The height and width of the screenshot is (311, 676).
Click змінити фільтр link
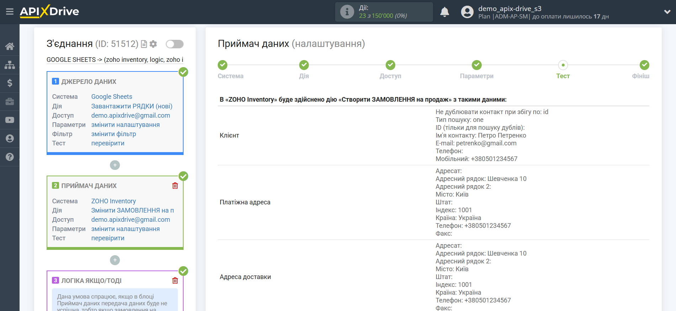point(113,134)
